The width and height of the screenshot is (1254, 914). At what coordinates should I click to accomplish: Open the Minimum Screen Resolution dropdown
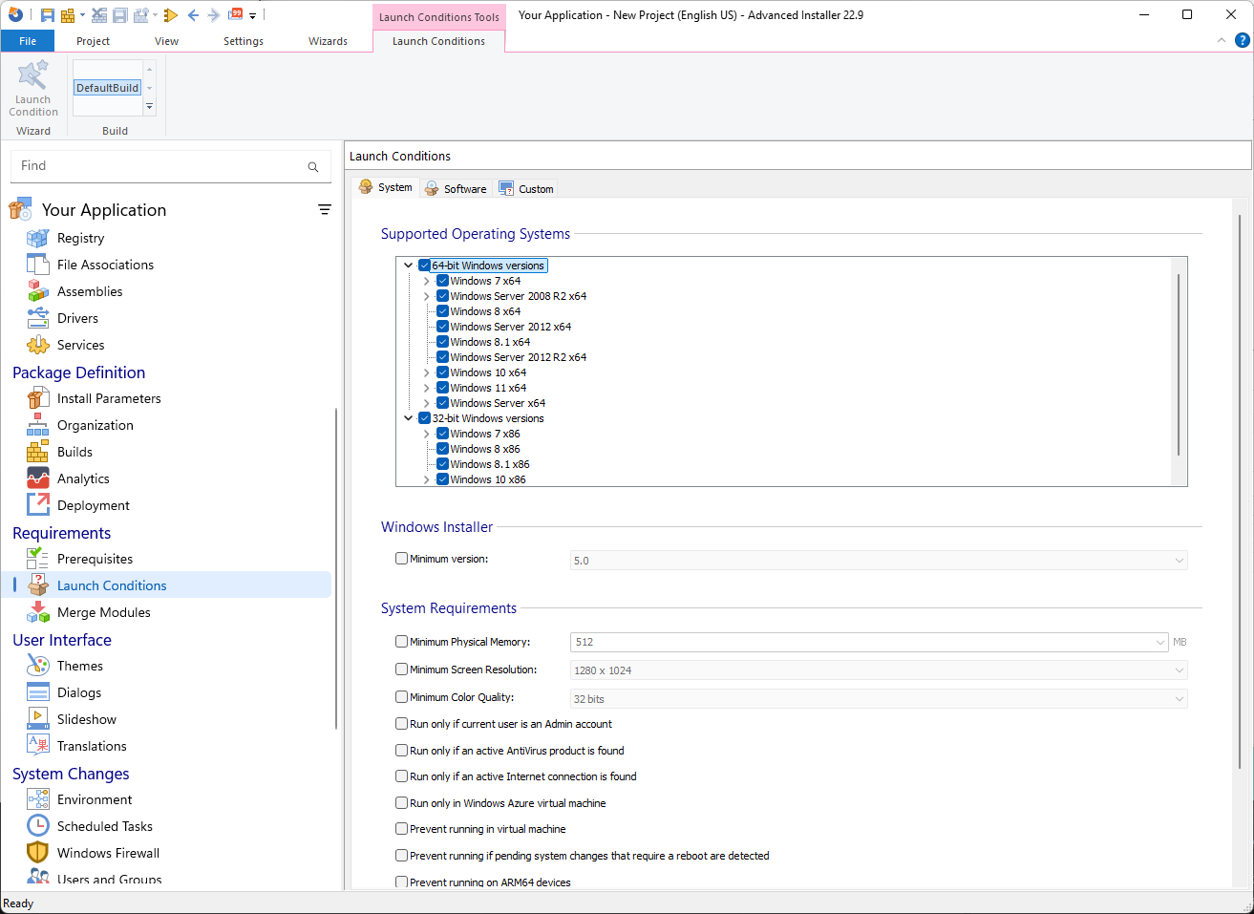(x=1180, y=670)
